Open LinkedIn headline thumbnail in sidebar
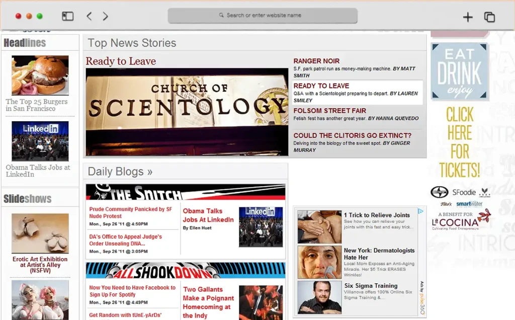The width and height of the screenshot is (515, 320). 40,141
